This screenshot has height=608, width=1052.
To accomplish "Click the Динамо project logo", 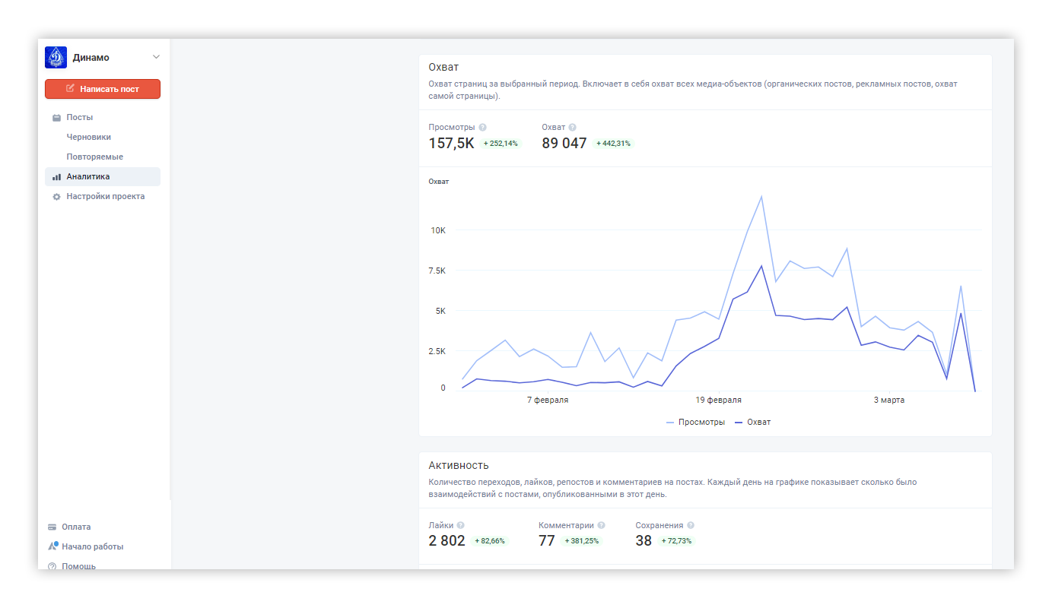I will (56, 57).
